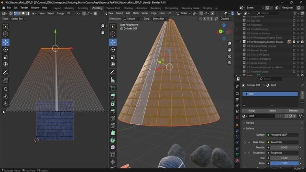Image resolution: width=306 pixels, height=172 pixels.
Task: Click the UV editor pan hand icon
Action: [x=102, y=32]
